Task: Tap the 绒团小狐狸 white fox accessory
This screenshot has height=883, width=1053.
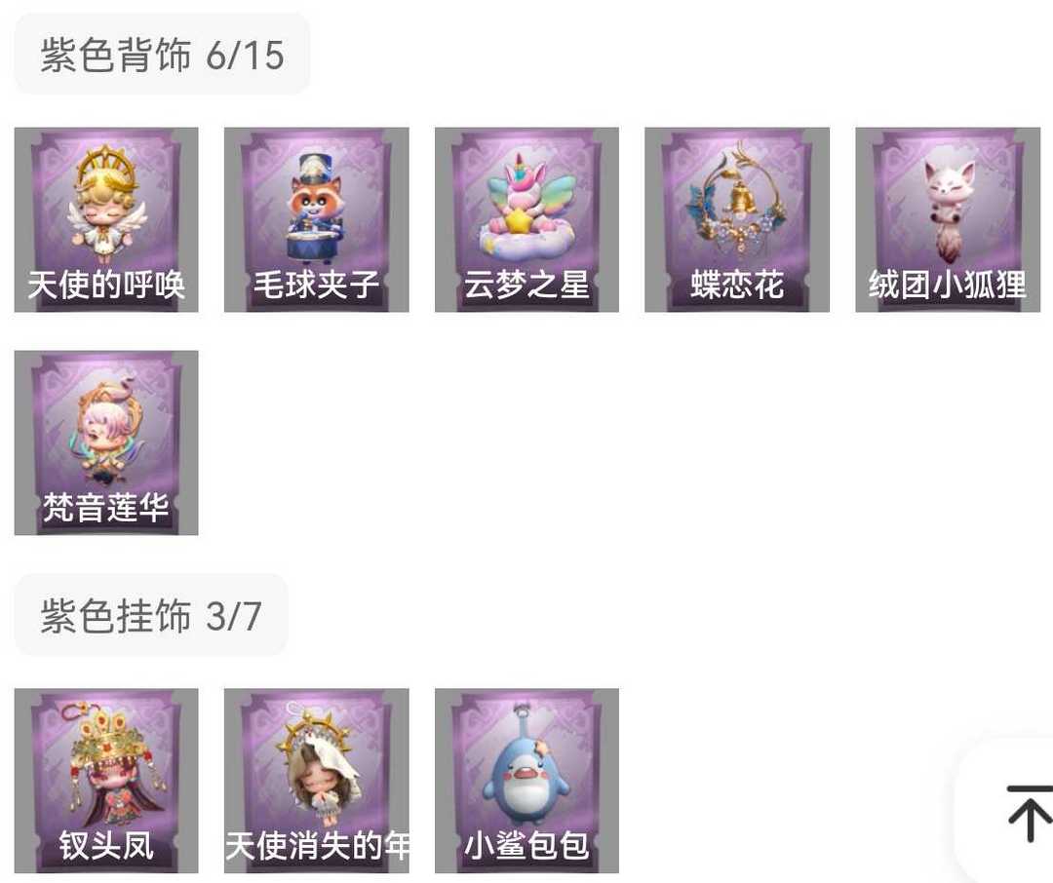Action: 948,219
